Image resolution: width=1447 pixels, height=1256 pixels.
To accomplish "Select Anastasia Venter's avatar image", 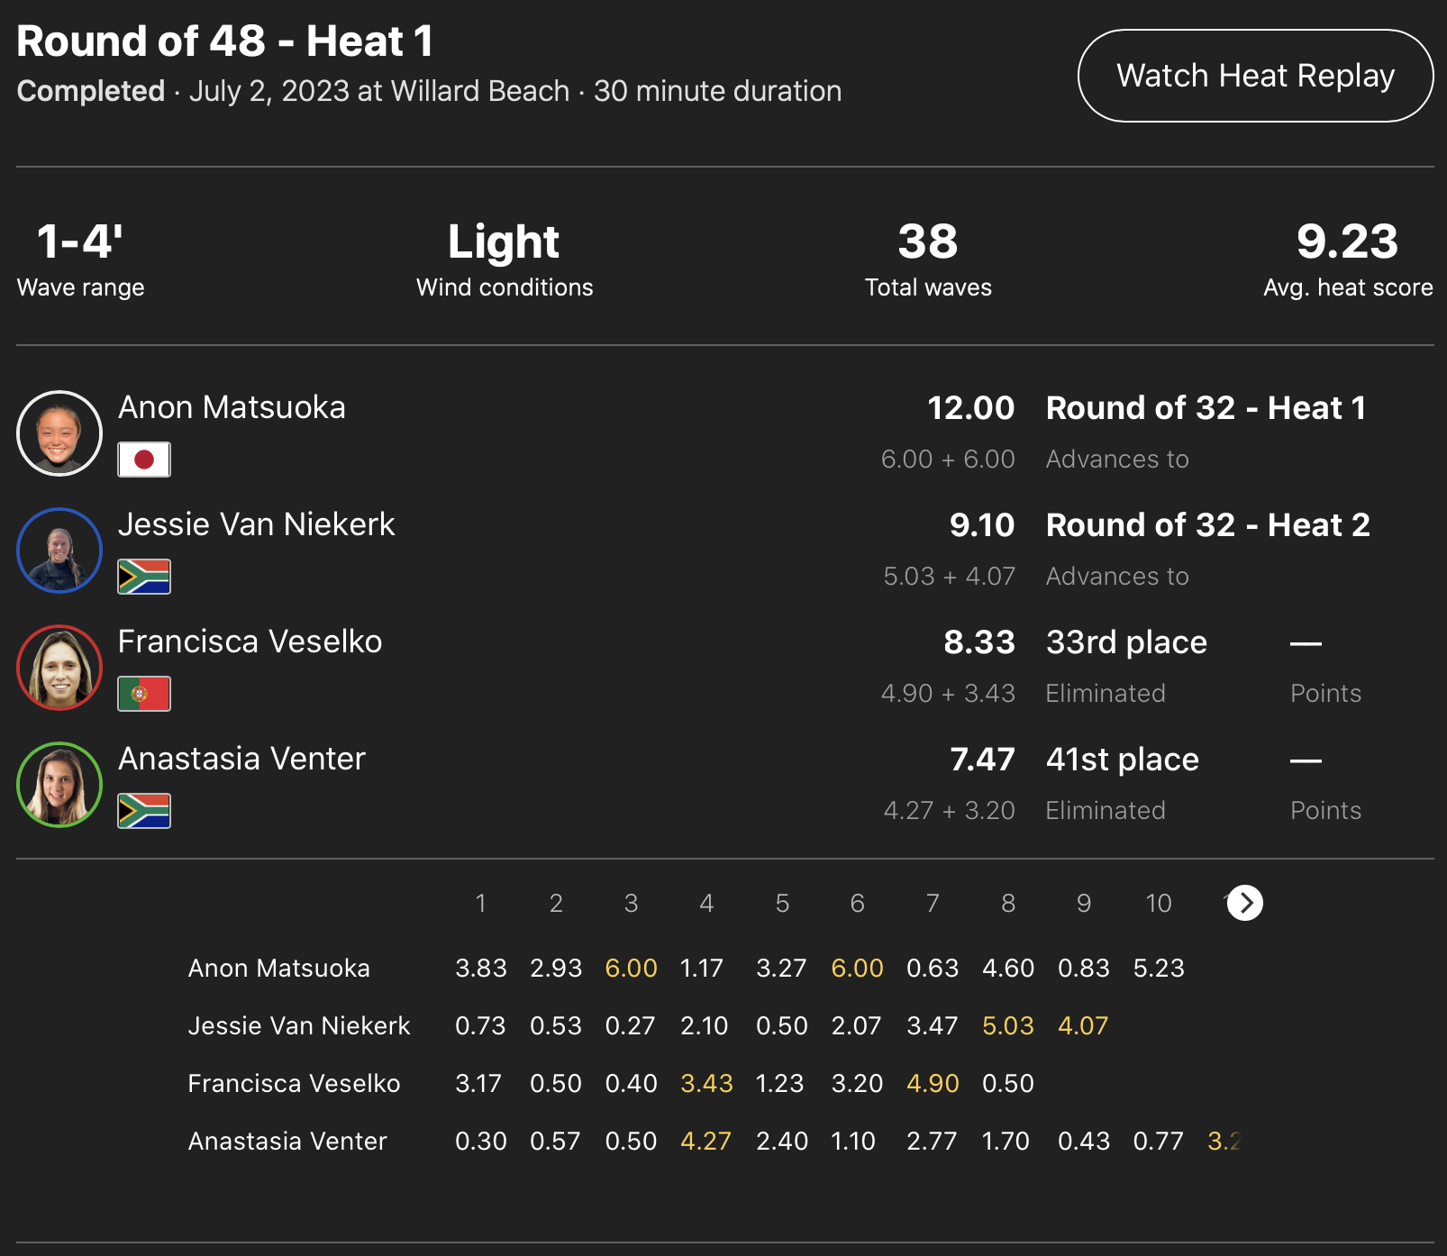I will 59,785.
